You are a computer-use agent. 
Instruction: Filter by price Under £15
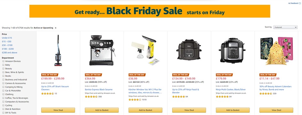pos(7,38)
